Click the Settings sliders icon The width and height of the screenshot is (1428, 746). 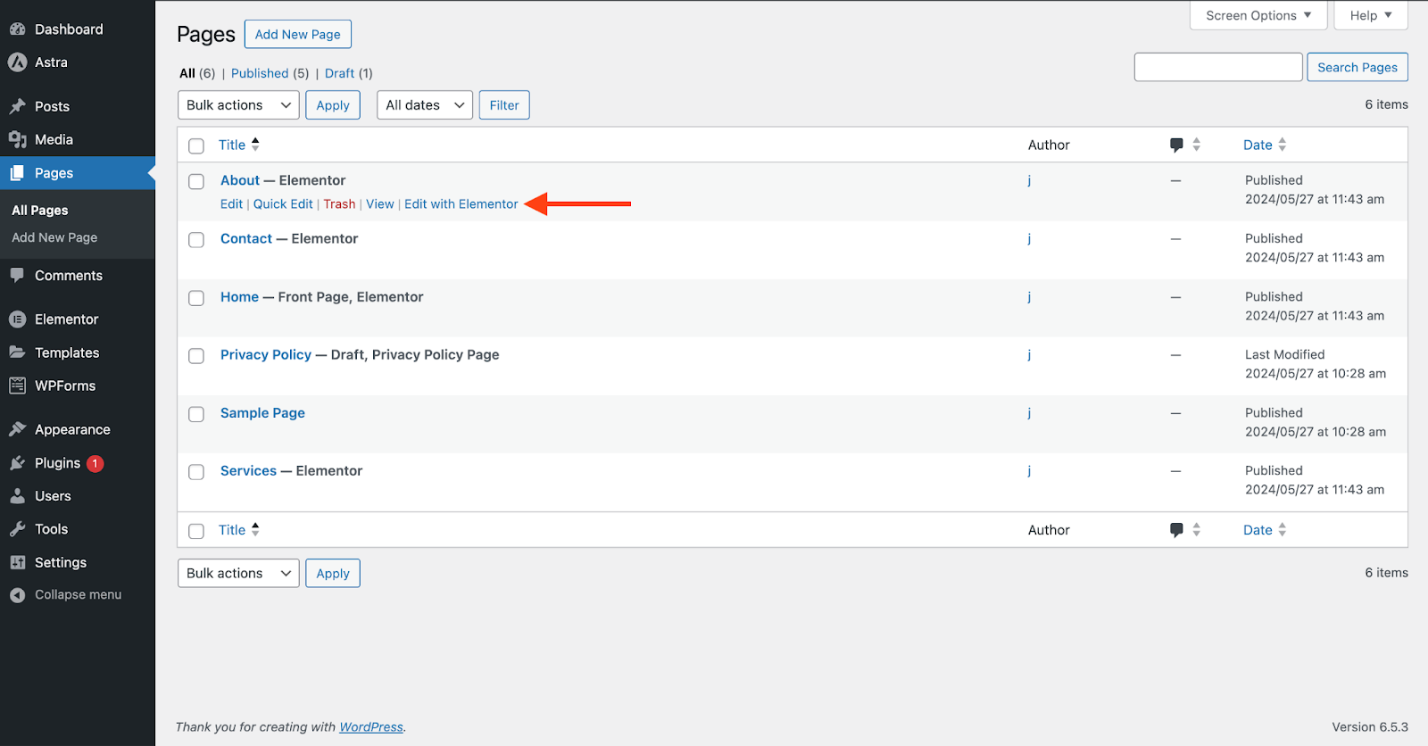tap(17, 562)
